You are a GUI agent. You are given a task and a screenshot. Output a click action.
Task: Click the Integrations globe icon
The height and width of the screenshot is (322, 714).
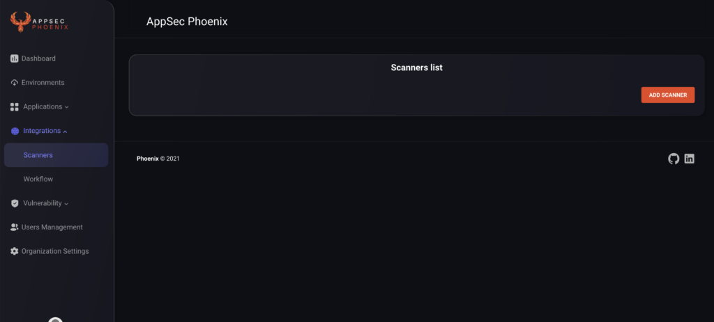(15, 131)
